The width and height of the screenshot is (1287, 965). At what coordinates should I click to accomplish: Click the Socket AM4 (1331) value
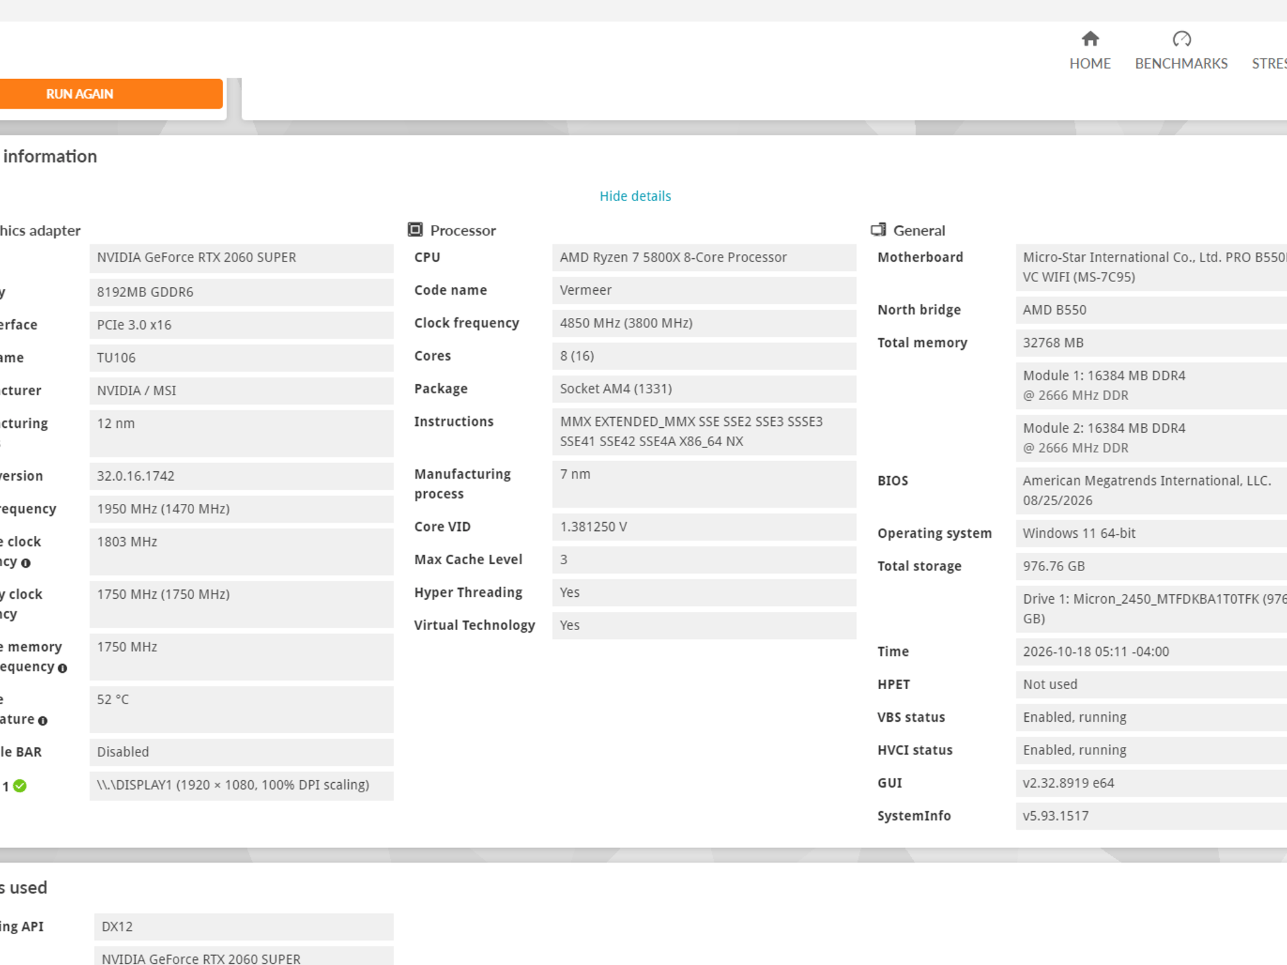pos(704,389)
